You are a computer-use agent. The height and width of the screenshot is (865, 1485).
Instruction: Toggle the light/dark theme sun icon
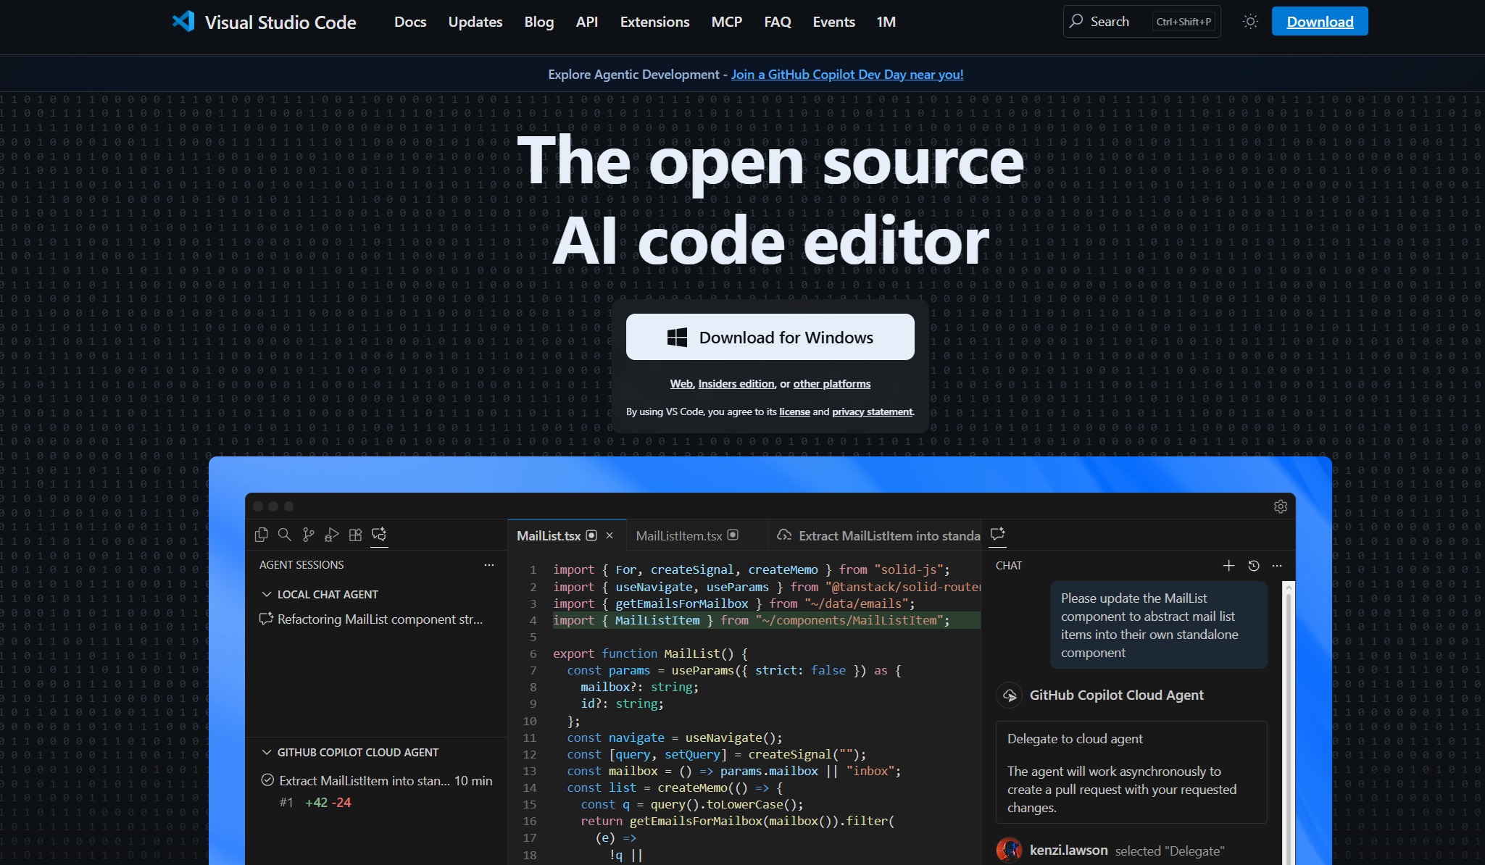pos(1250,22)
